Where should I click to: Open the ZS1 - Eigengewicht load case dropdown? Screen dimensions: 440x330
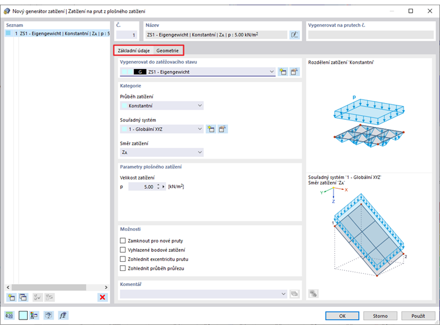[x=197, y=72]
